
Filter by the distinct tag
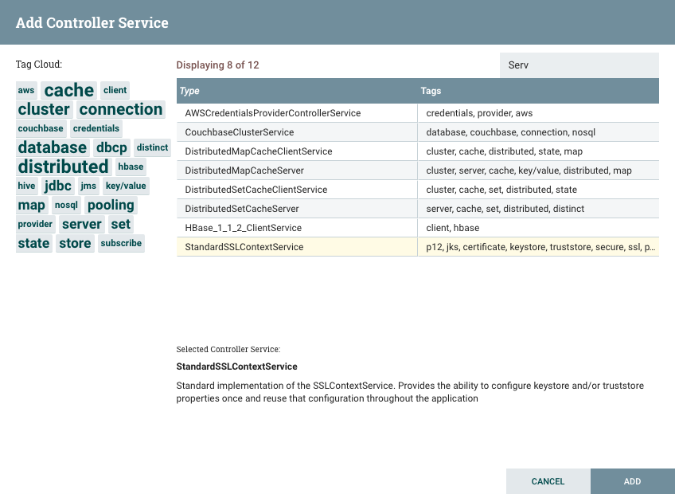coord(152,147)
